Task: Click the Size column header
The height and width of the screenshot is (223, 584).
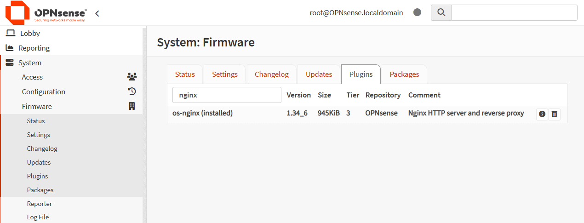Action: 324,95
